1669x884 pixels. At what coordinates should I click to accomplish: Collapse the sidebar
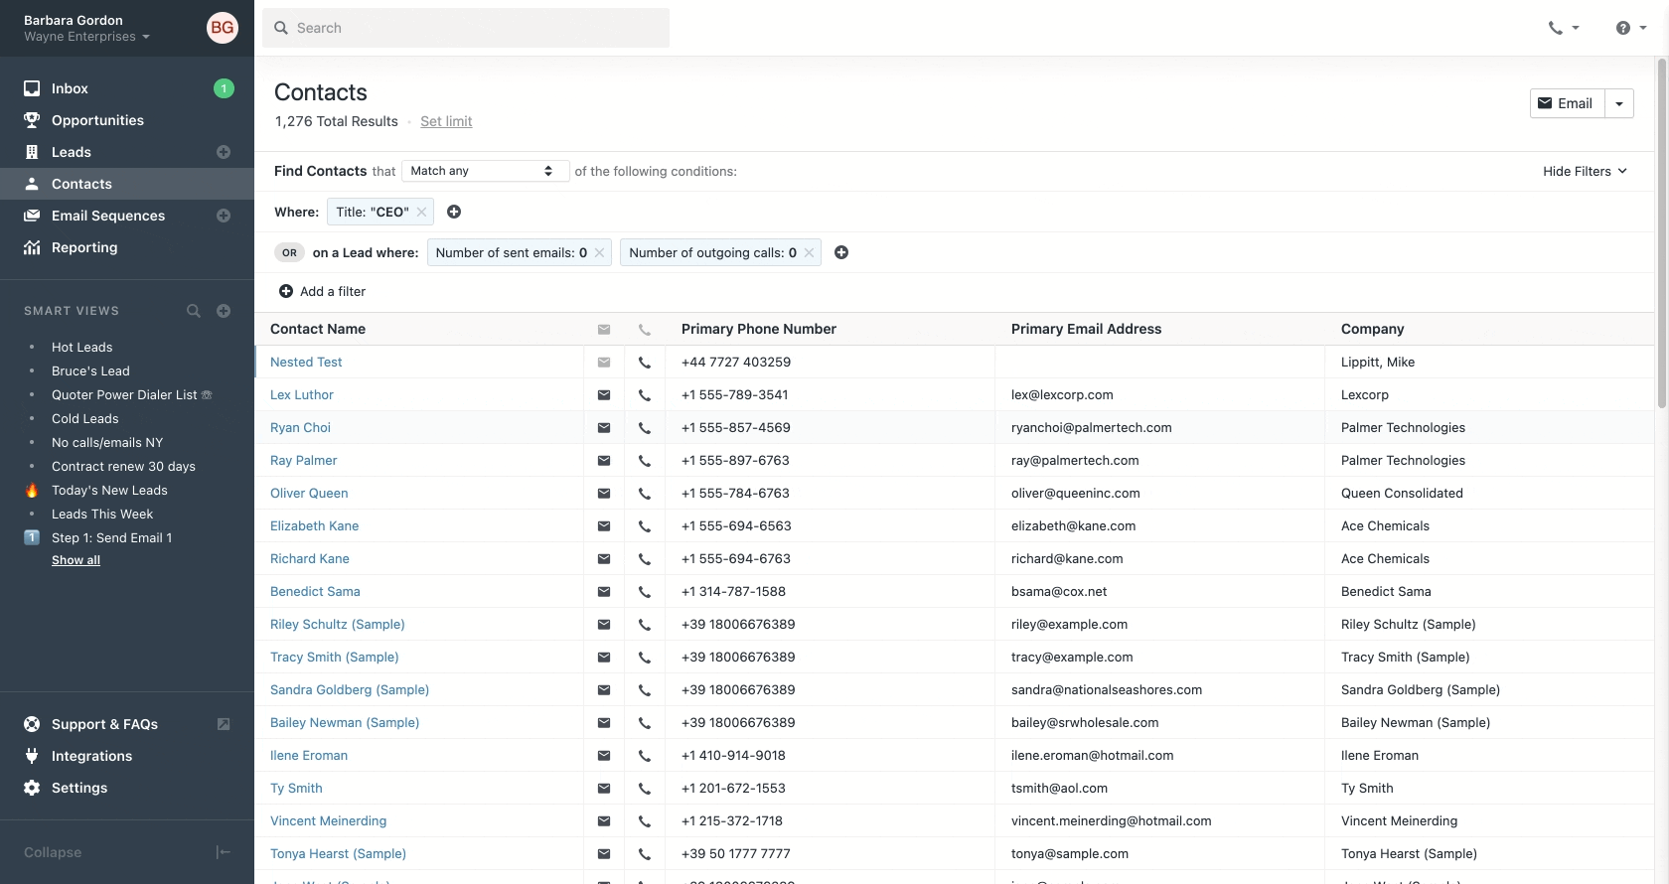(x=127, y=852)
